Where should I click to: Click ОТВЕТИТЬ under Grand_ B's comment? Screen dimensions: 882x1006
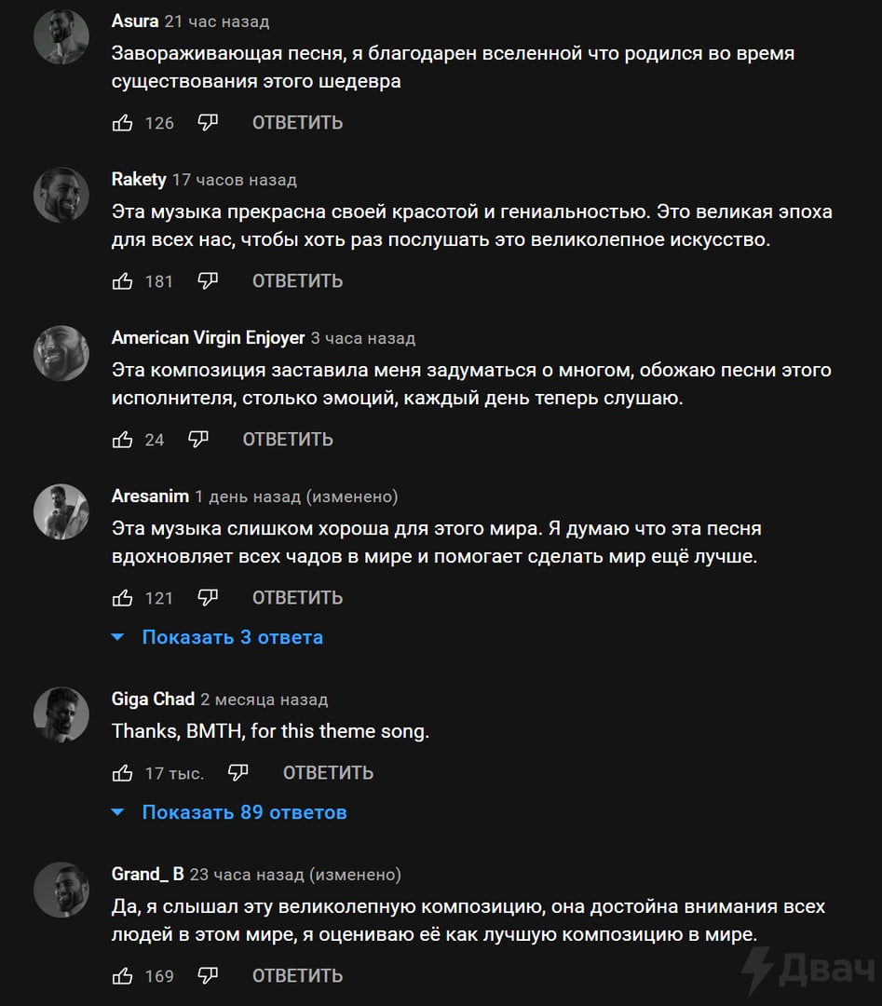pos(297,976)
